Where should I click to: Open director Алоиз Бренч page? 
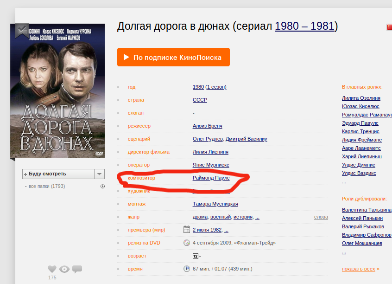(208, 126)
